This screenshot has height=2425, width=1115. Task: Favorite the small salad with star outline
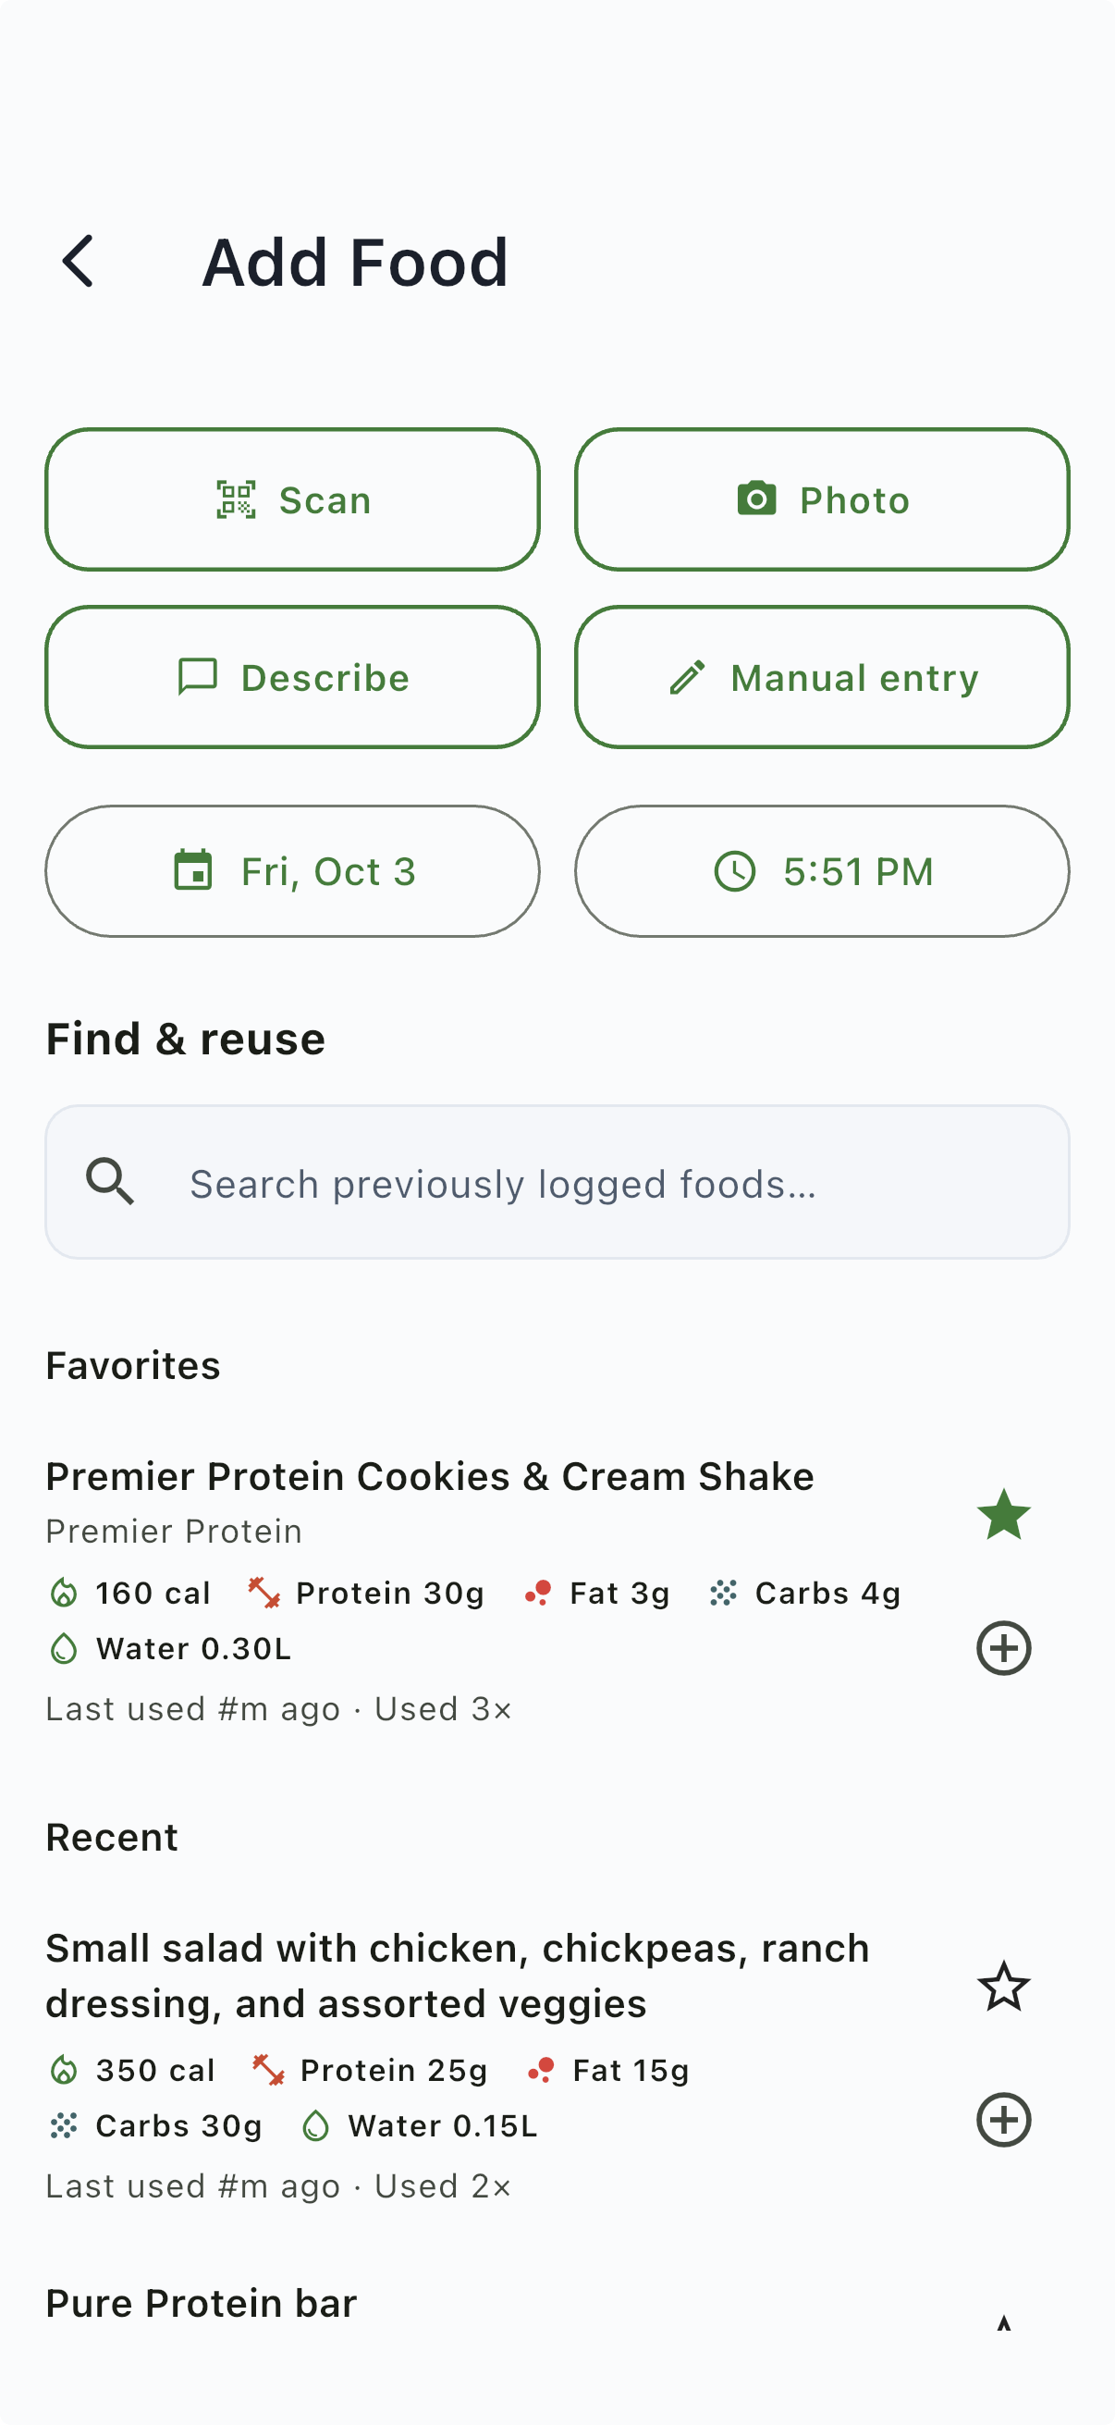(1004, 1986)
